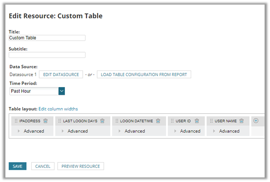270x182 pixels.
Task: Save the custom table resource
Action: [17, 166]
